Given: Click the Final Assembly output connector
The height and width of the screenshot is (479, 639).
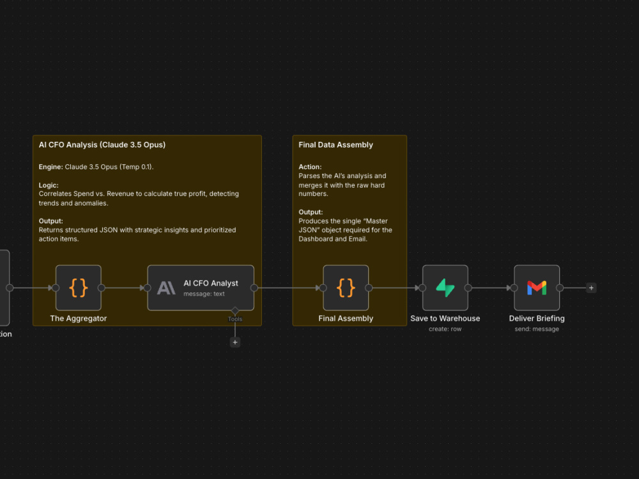Looking at the screenshot, I should pyautogui.click(x=369, y=288).
